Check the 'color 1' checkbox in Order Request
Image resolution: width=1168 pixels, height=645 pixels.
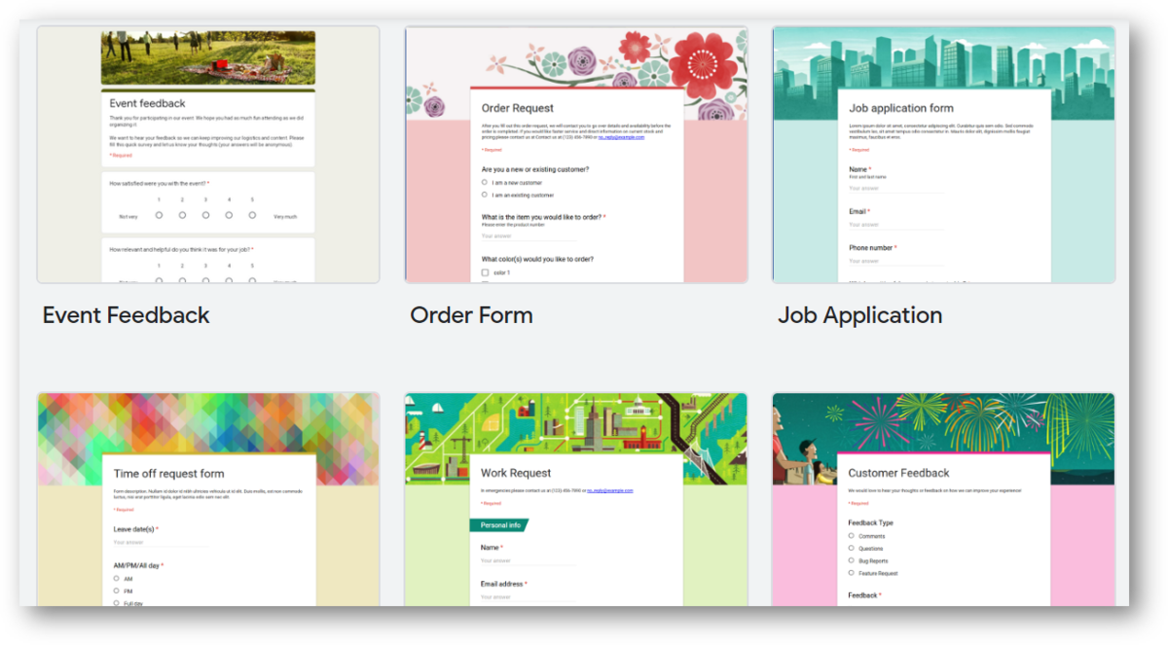[485, 273]
